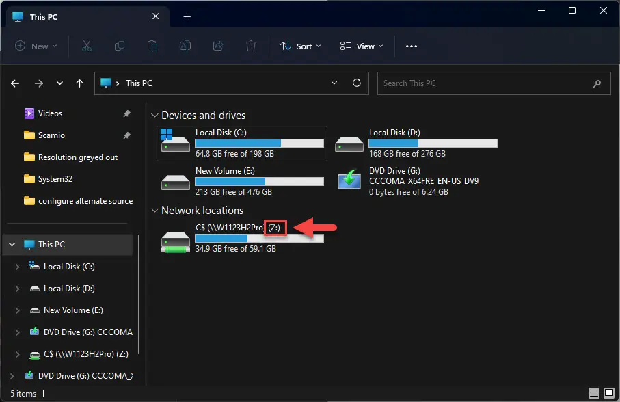620x402 pixels.
Task: Open the View dropdown
Action: click(360, 46)
